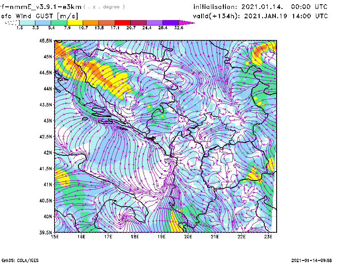Click the legend value "24.4"

147,28
